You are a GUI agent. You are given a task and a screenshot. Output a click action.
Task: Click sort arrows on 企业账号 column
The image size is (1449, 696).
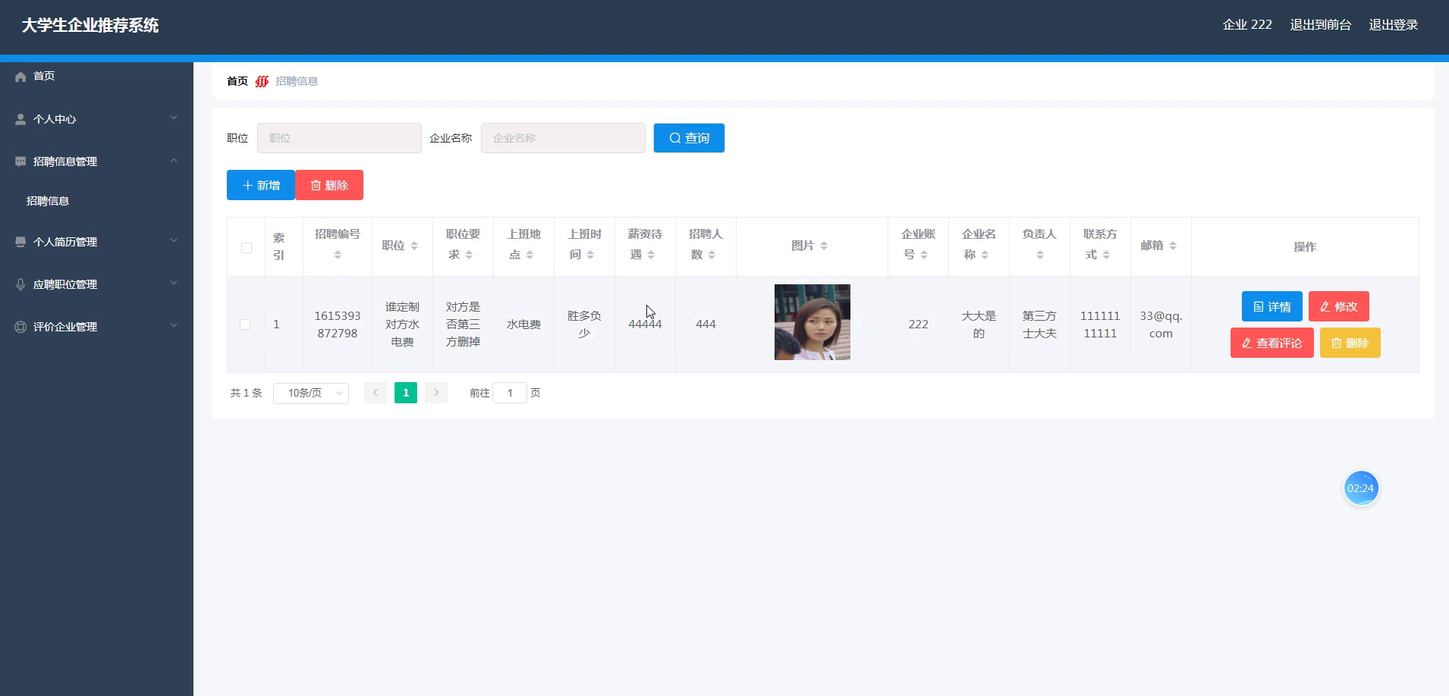tap(924, 255)
